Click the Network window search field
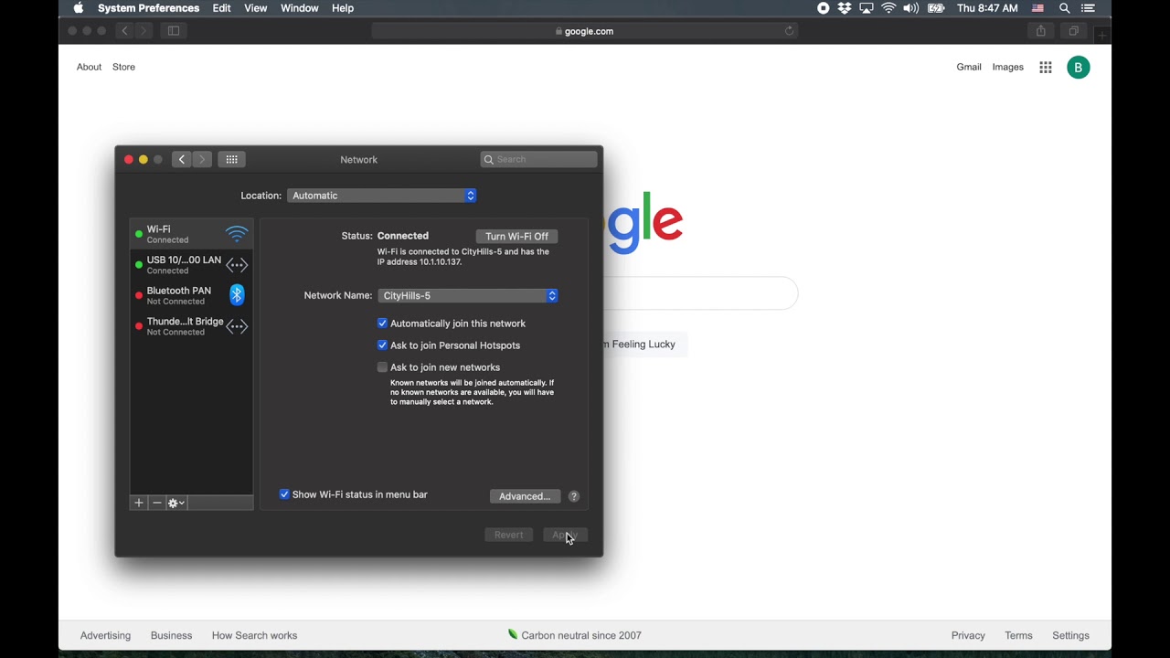Screen dimensions: 1170x658 (539, 159)
